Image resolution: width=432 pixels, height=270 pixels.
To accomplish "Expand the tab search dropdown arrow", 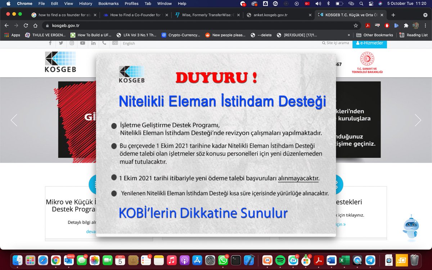I will 426,15.
